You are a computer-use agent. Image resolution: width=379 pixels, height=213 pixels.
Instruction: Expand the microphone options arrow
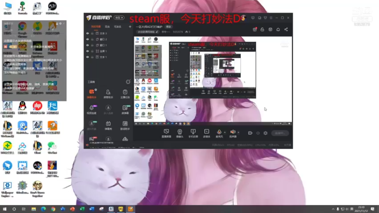click(x=225, y=133)
